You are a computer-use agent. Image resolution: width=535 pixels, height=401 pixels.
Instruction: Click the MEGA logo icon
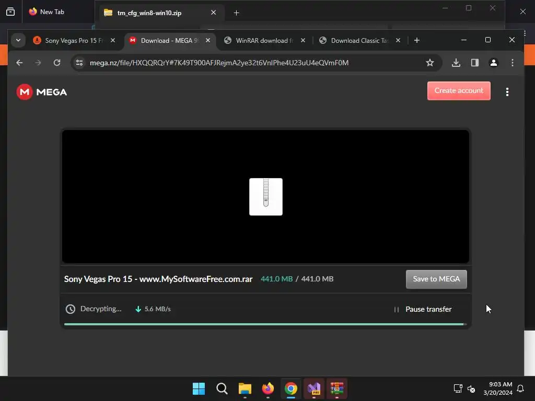click(x=25, y=92)
